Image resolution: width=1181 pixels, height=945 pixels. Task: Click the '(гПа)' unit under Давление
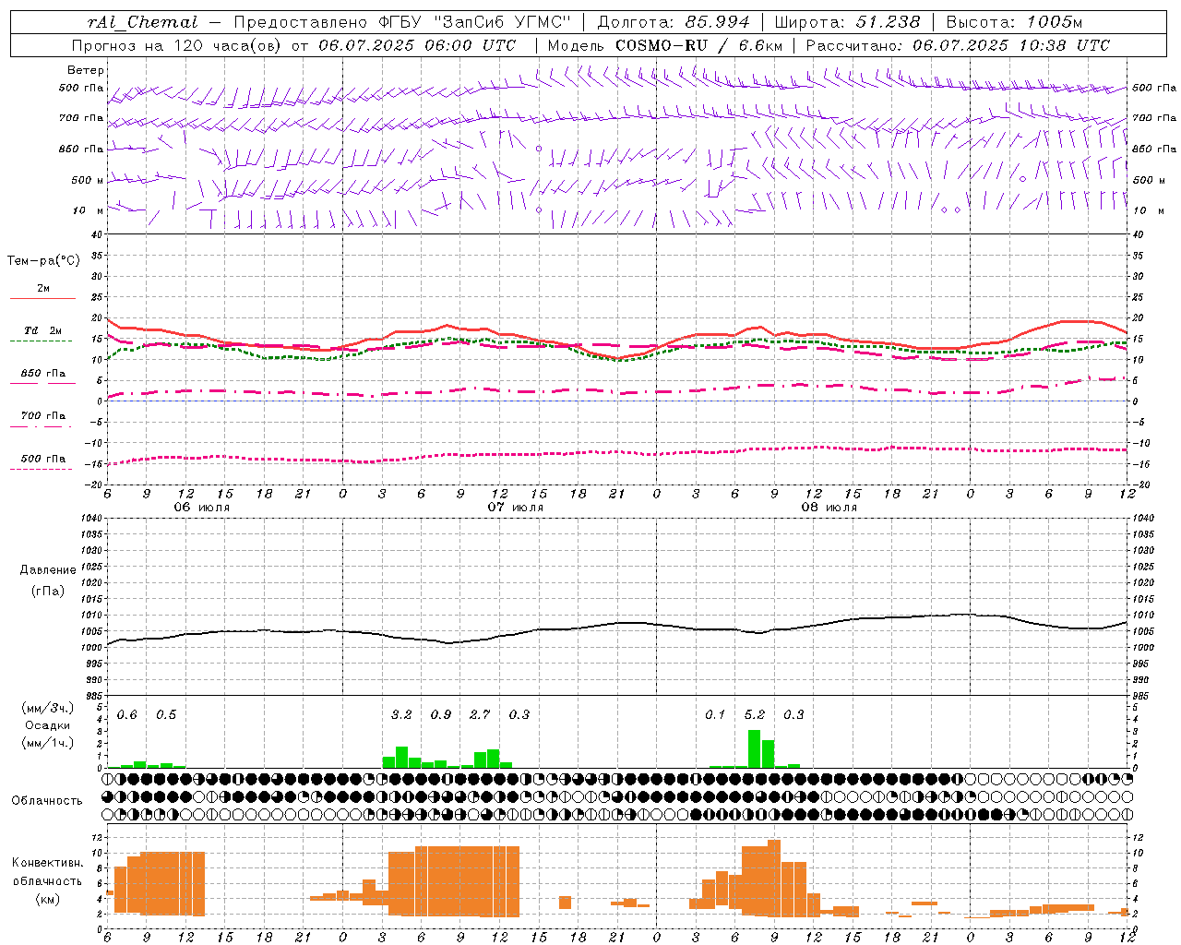click(x=48, y=592)
